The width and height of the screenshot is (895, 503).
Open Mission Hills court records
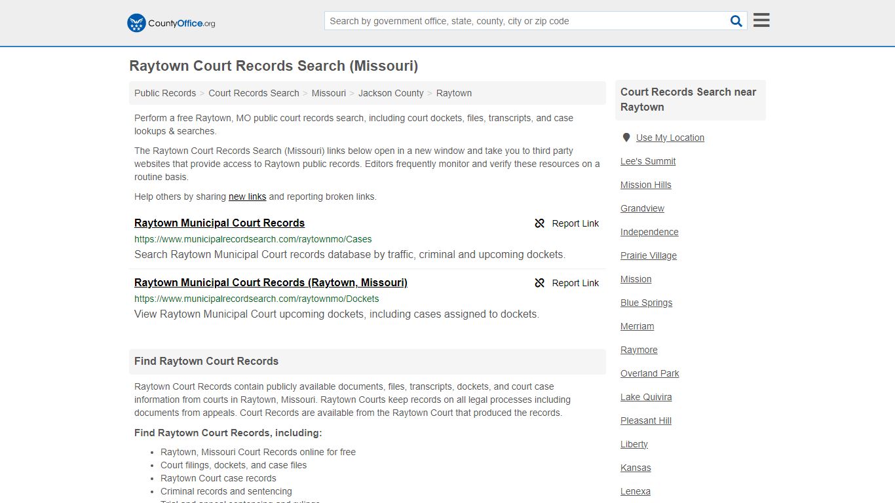click(646, 185)
